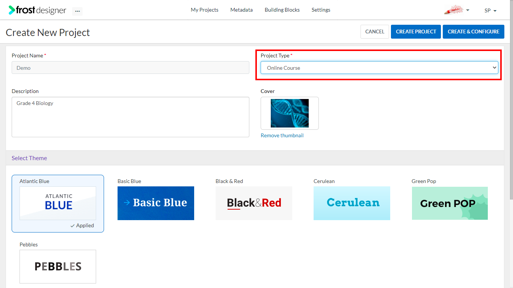Click inside the Description text area
The image size is (513, 288).
click(x=130, y=117)
